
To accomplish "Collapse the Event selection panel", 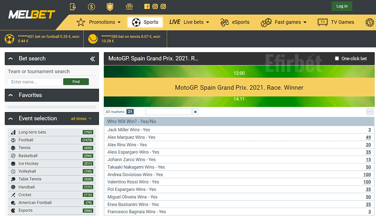I will (x=10, y=119).
